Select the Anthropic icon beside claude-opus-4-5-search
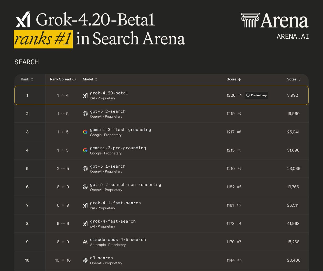The image size is (323, 271). point(85,242)
